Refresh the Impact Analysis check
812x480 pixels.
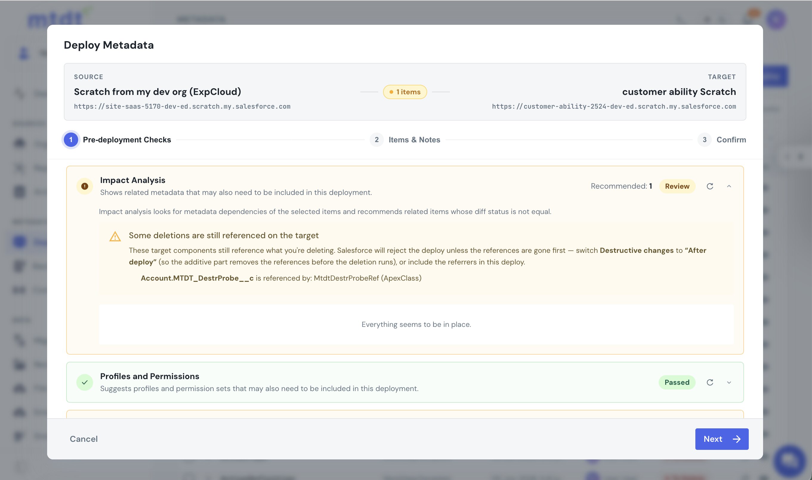(x=710, y=186)
